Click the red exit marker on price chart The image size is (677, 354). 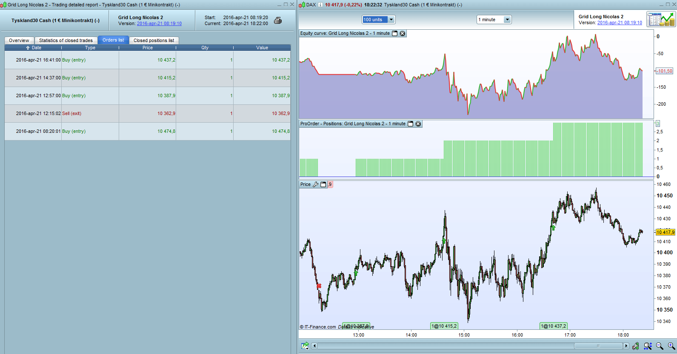tap(319, 286)
